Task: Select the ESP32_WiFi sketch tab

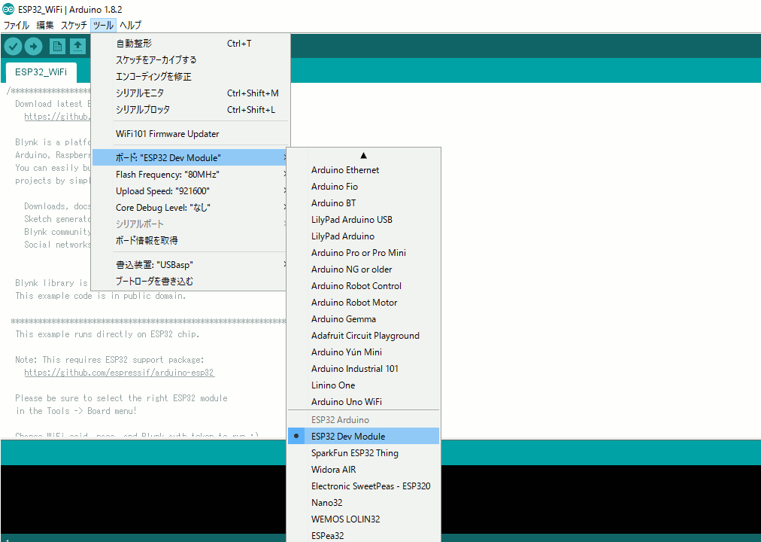Action: click(x=41, y=72)
